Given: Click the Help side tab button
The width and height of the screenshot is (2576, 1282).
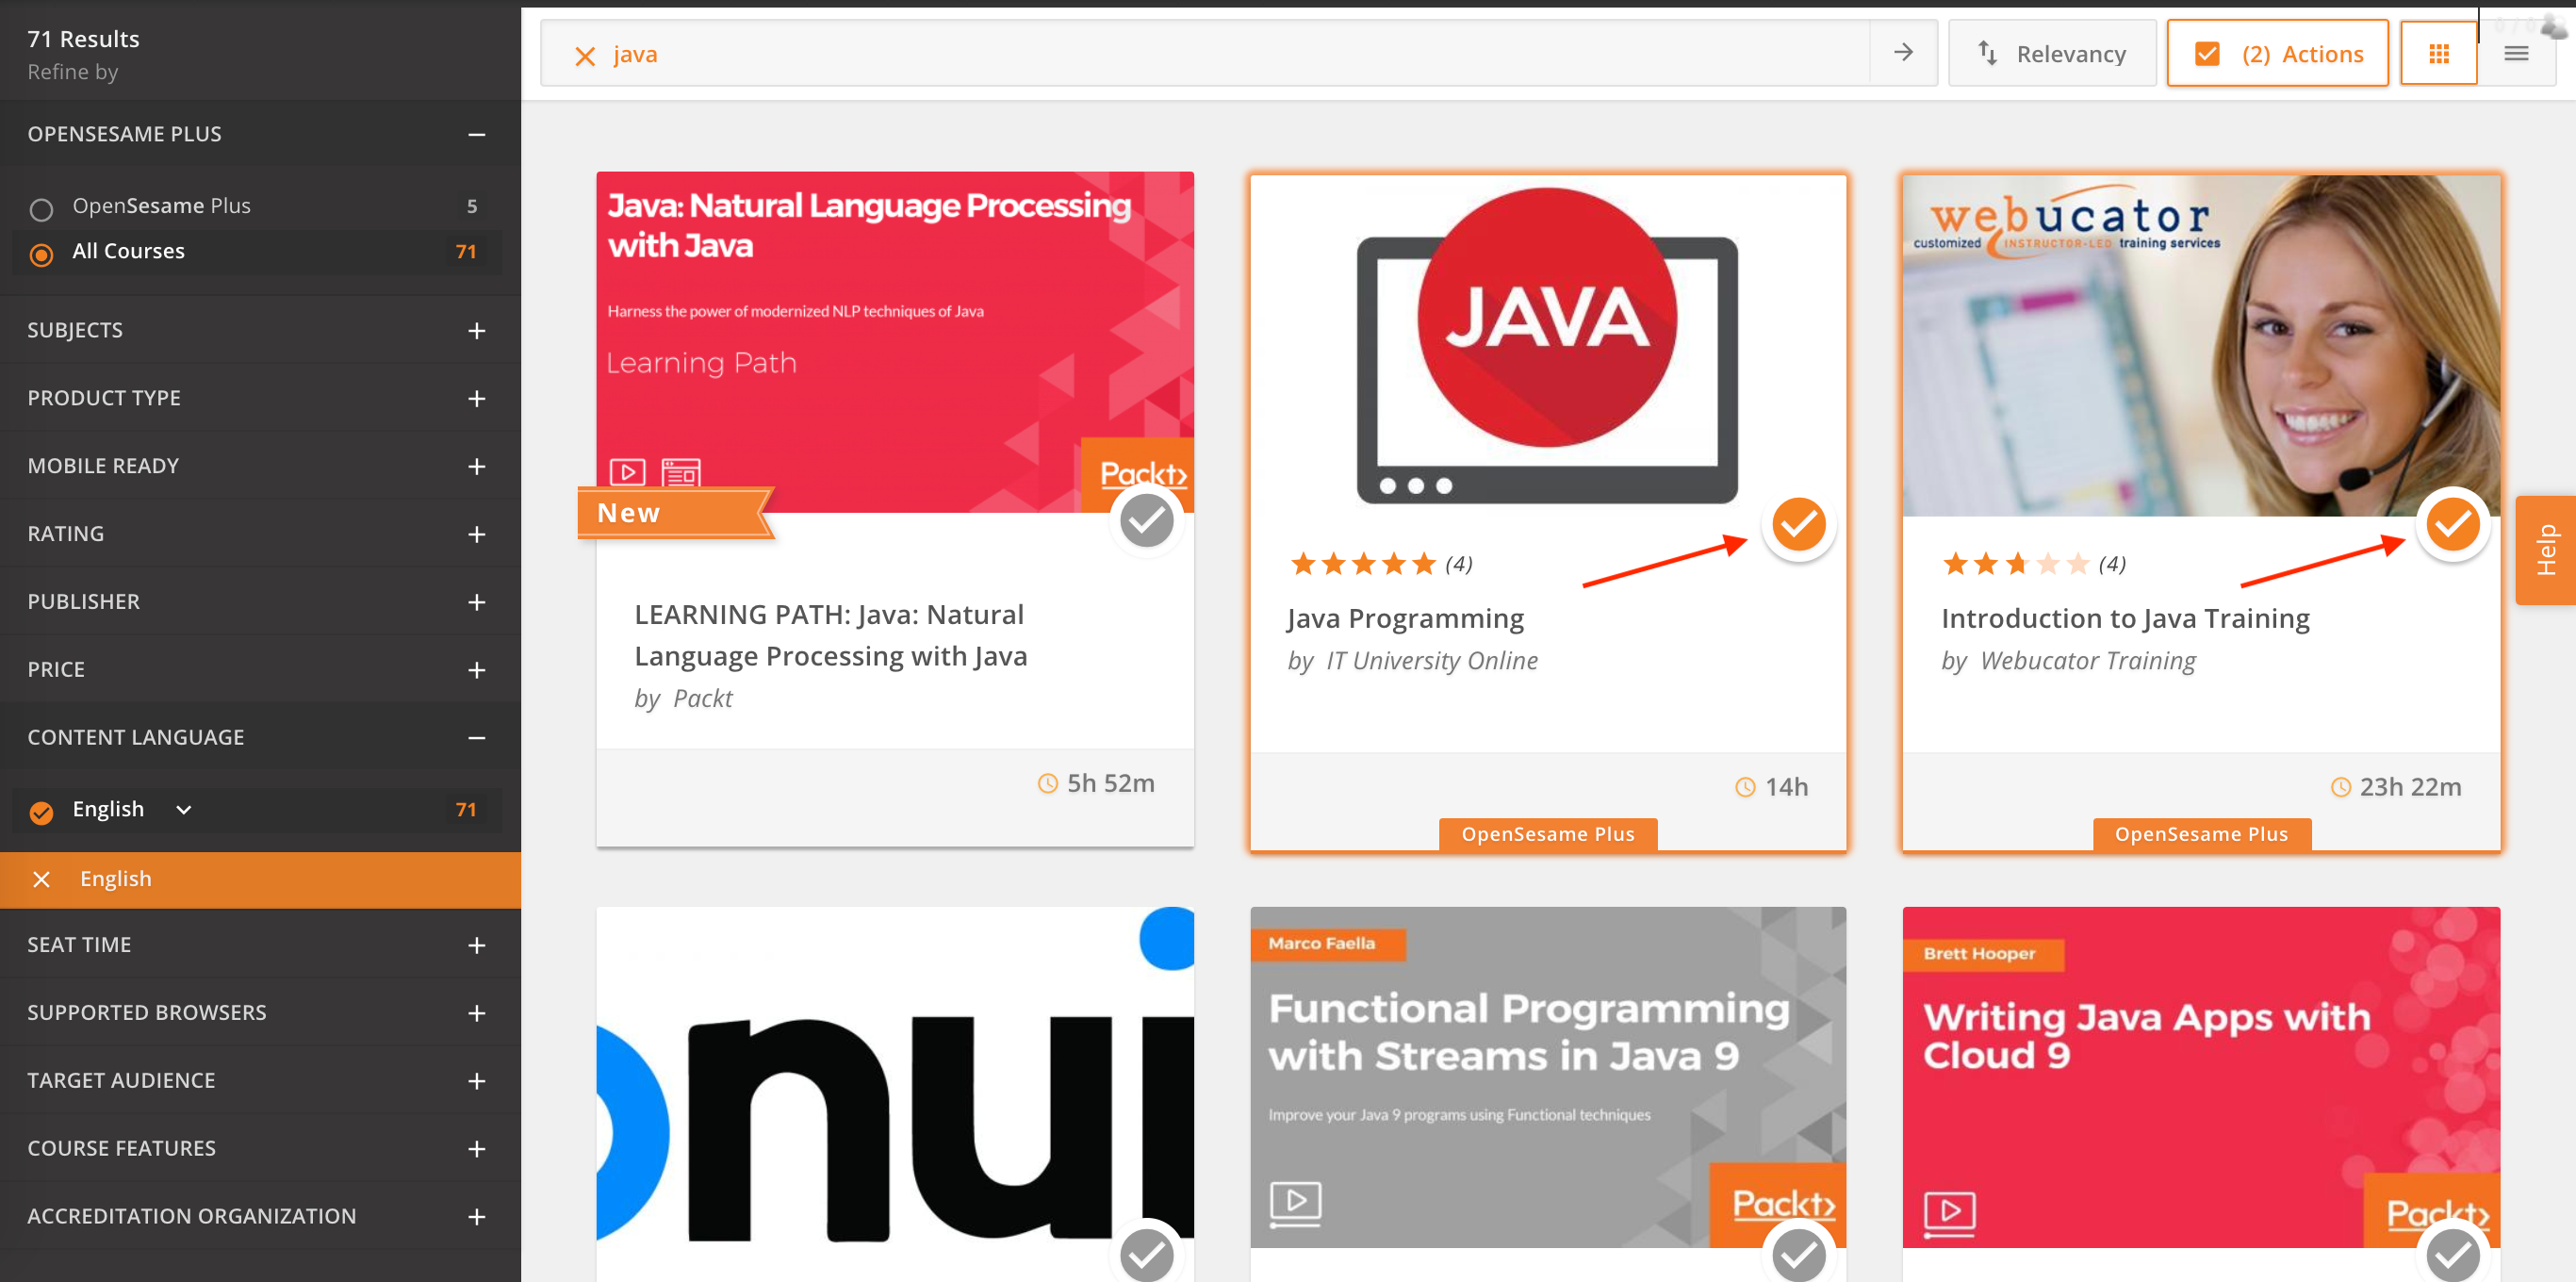Looking at the screenshot, I should [x=2545, y=550].
